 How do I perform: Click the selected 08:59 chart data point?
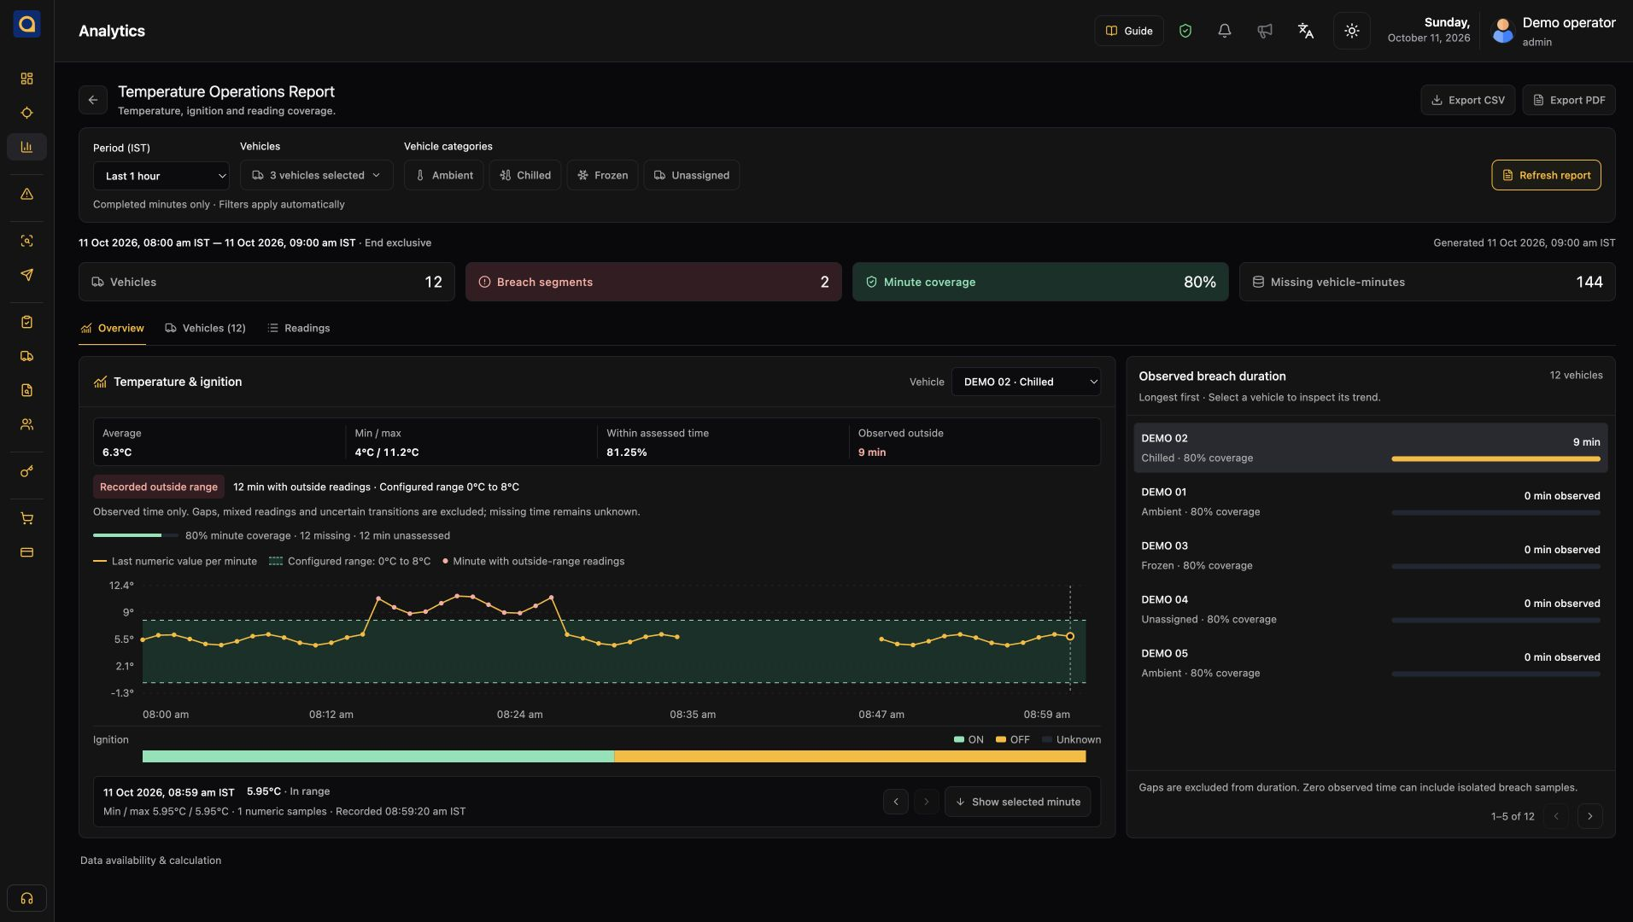pyautogui.click(x=1069, y=636)
